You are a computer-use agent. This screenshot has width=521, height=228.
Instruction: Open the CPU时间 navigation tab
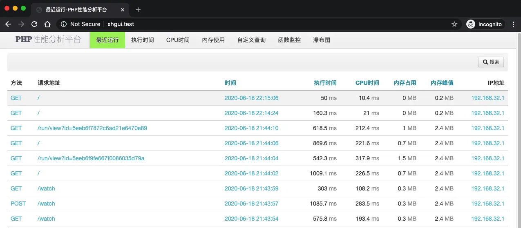click(178, 40)
